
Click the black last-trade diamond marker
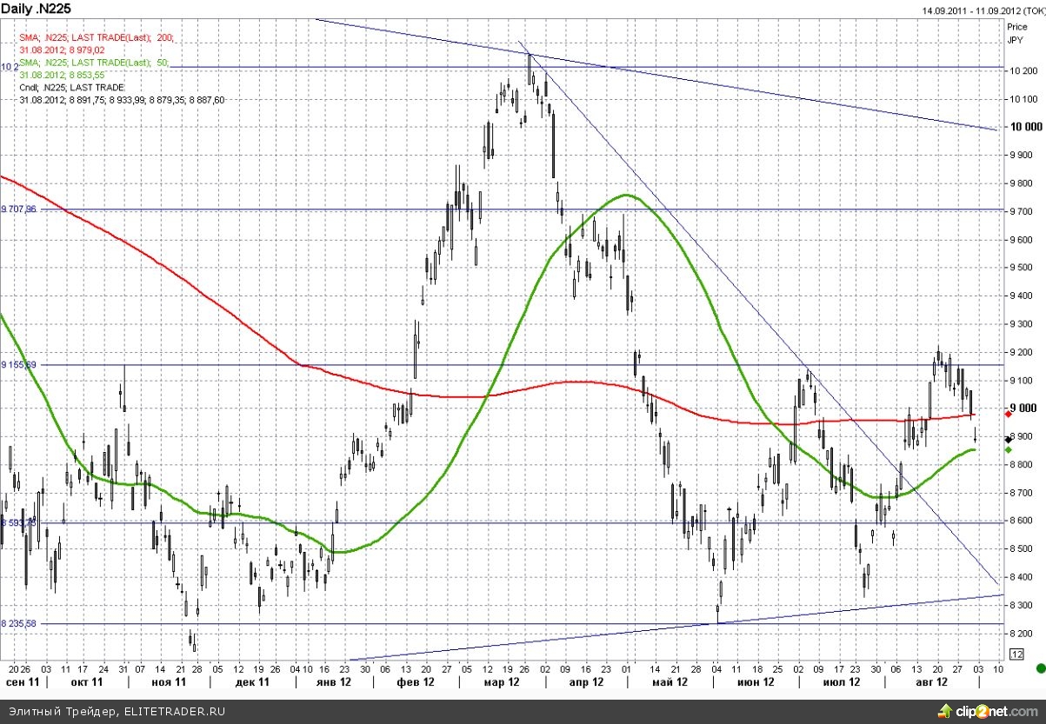pyautogui.click(x=1008, y=440)
